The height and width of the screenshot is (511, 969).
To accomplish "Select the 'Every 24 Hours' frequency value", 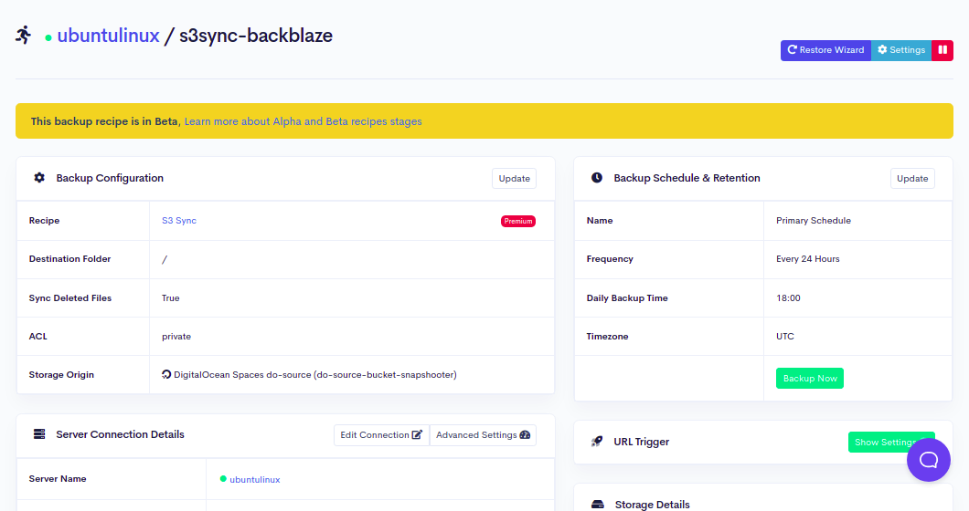I will (808, 258).
